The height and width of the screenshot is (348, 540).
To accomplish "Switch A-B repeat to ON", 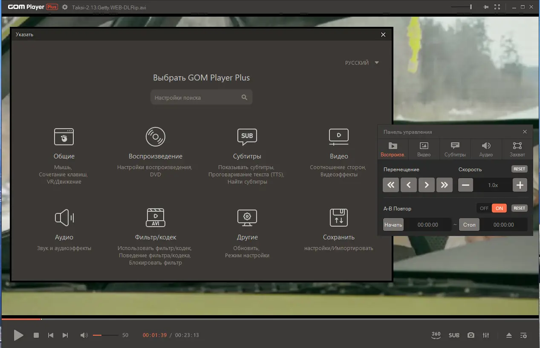I will pyautogui.click(x=499, y=208).
